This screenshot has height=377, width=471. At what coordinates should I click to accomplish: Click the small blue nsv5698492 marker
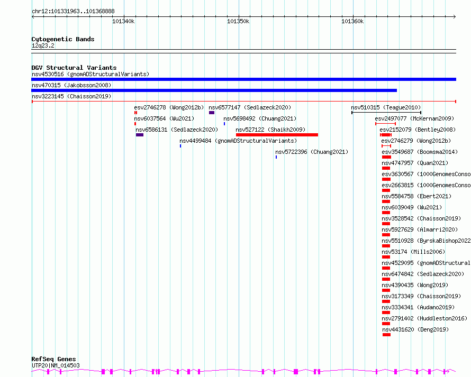[224, 124]
